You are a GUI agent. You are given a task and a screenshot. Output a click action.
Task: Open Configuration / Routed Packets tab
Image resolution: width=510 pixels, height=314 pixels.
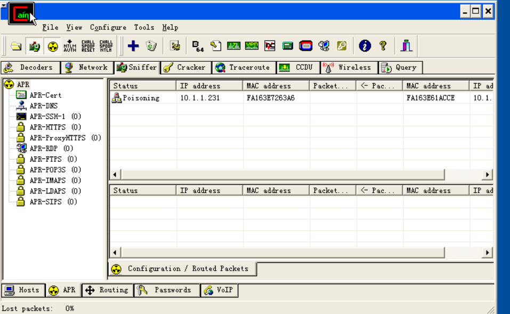tap(182, 269)
